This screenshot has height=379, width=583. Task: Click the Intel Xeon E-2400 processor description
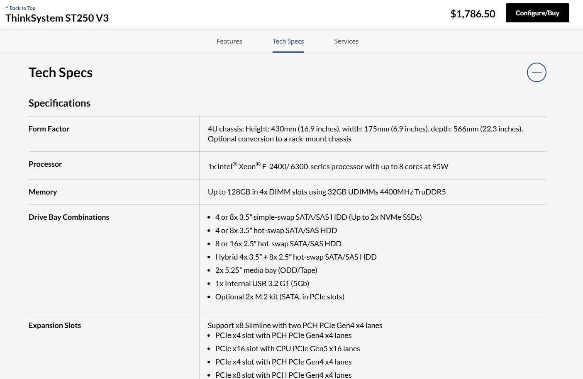click(x=328, y=166)
